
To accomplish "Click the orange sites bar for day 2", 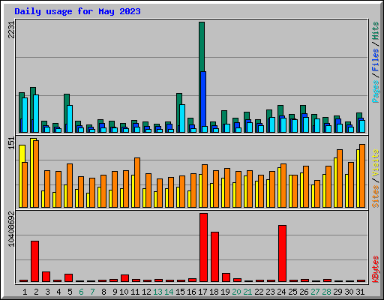I will 36,174.
